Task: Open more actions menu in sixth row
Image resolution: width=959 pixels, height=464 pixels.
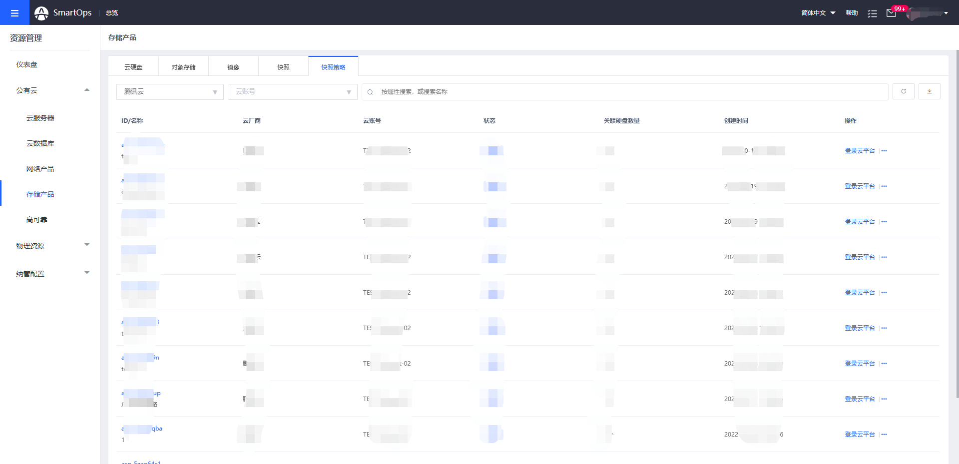Action: coord(884,328)
